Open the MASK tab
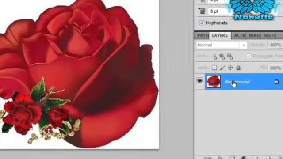 (x=255, y=35)
